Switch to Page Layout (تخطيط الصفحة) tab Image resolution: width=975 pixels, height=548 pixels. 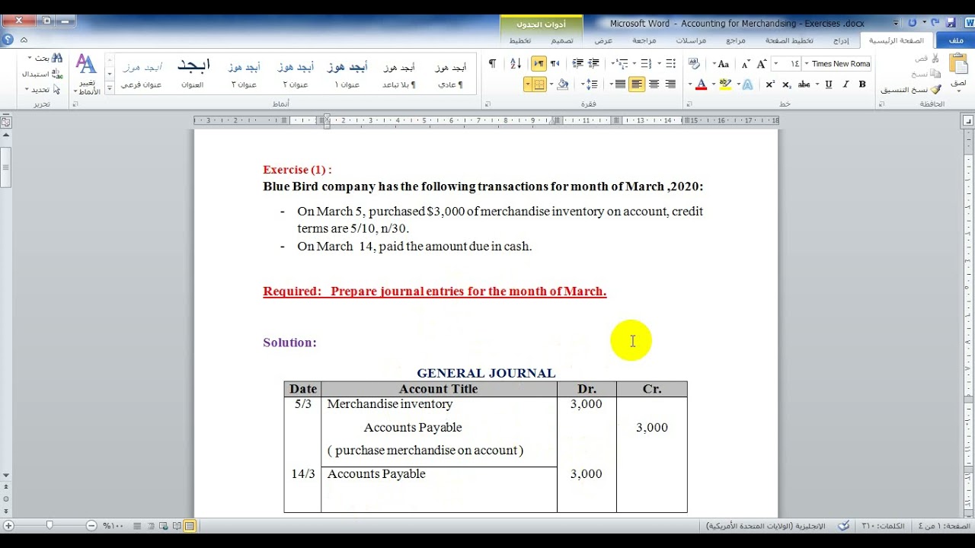(789, 40)
